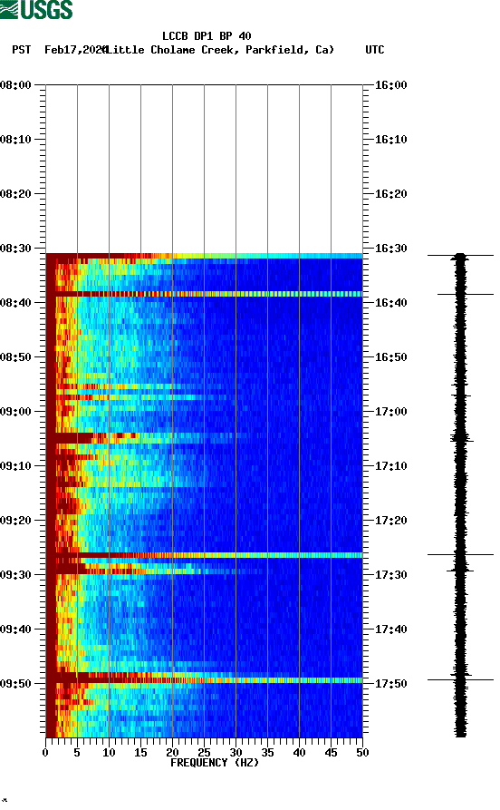Click the "16:10" UTC time label

point(390,140)
